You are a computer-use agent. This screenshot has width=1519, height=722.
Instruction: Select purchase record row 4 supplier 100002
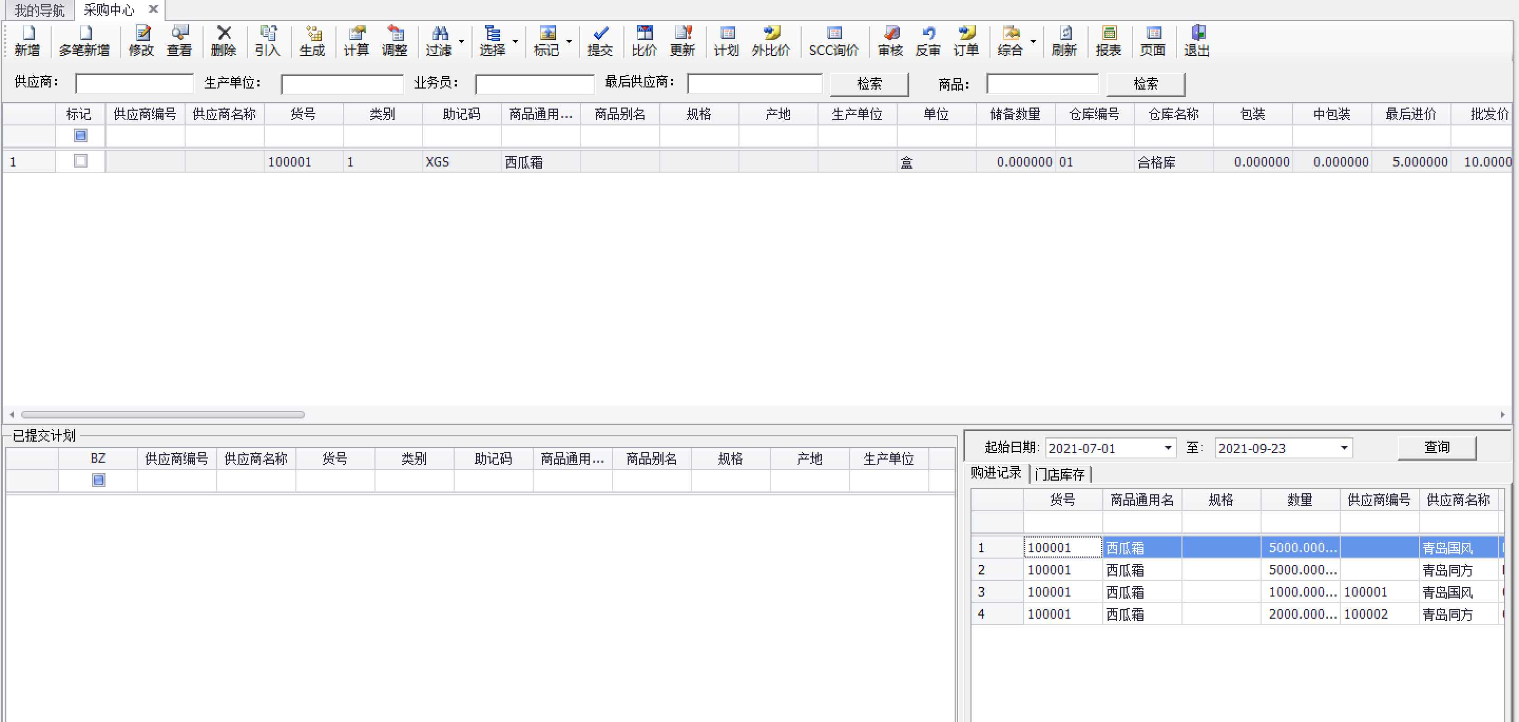click(1237, 614)
